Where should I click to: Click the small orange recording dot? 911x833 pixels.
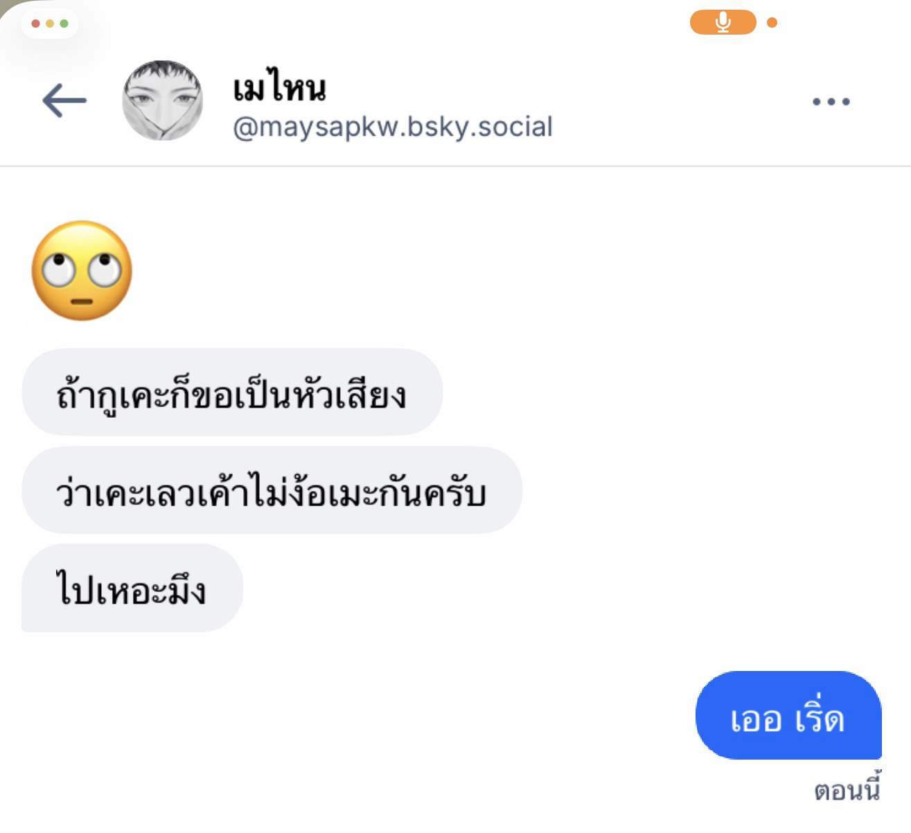[x=772, y=23]
